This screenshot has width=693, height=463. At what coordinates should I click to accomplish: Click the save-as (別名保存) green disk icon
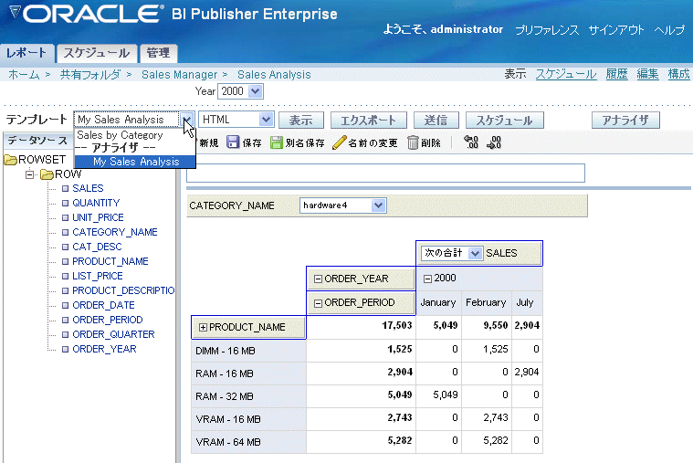click(277, 142)
